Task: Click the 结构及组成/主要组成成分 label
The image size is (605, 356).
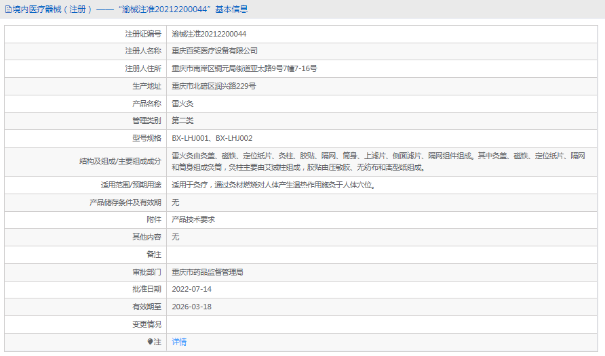Action: click(120, 161)
